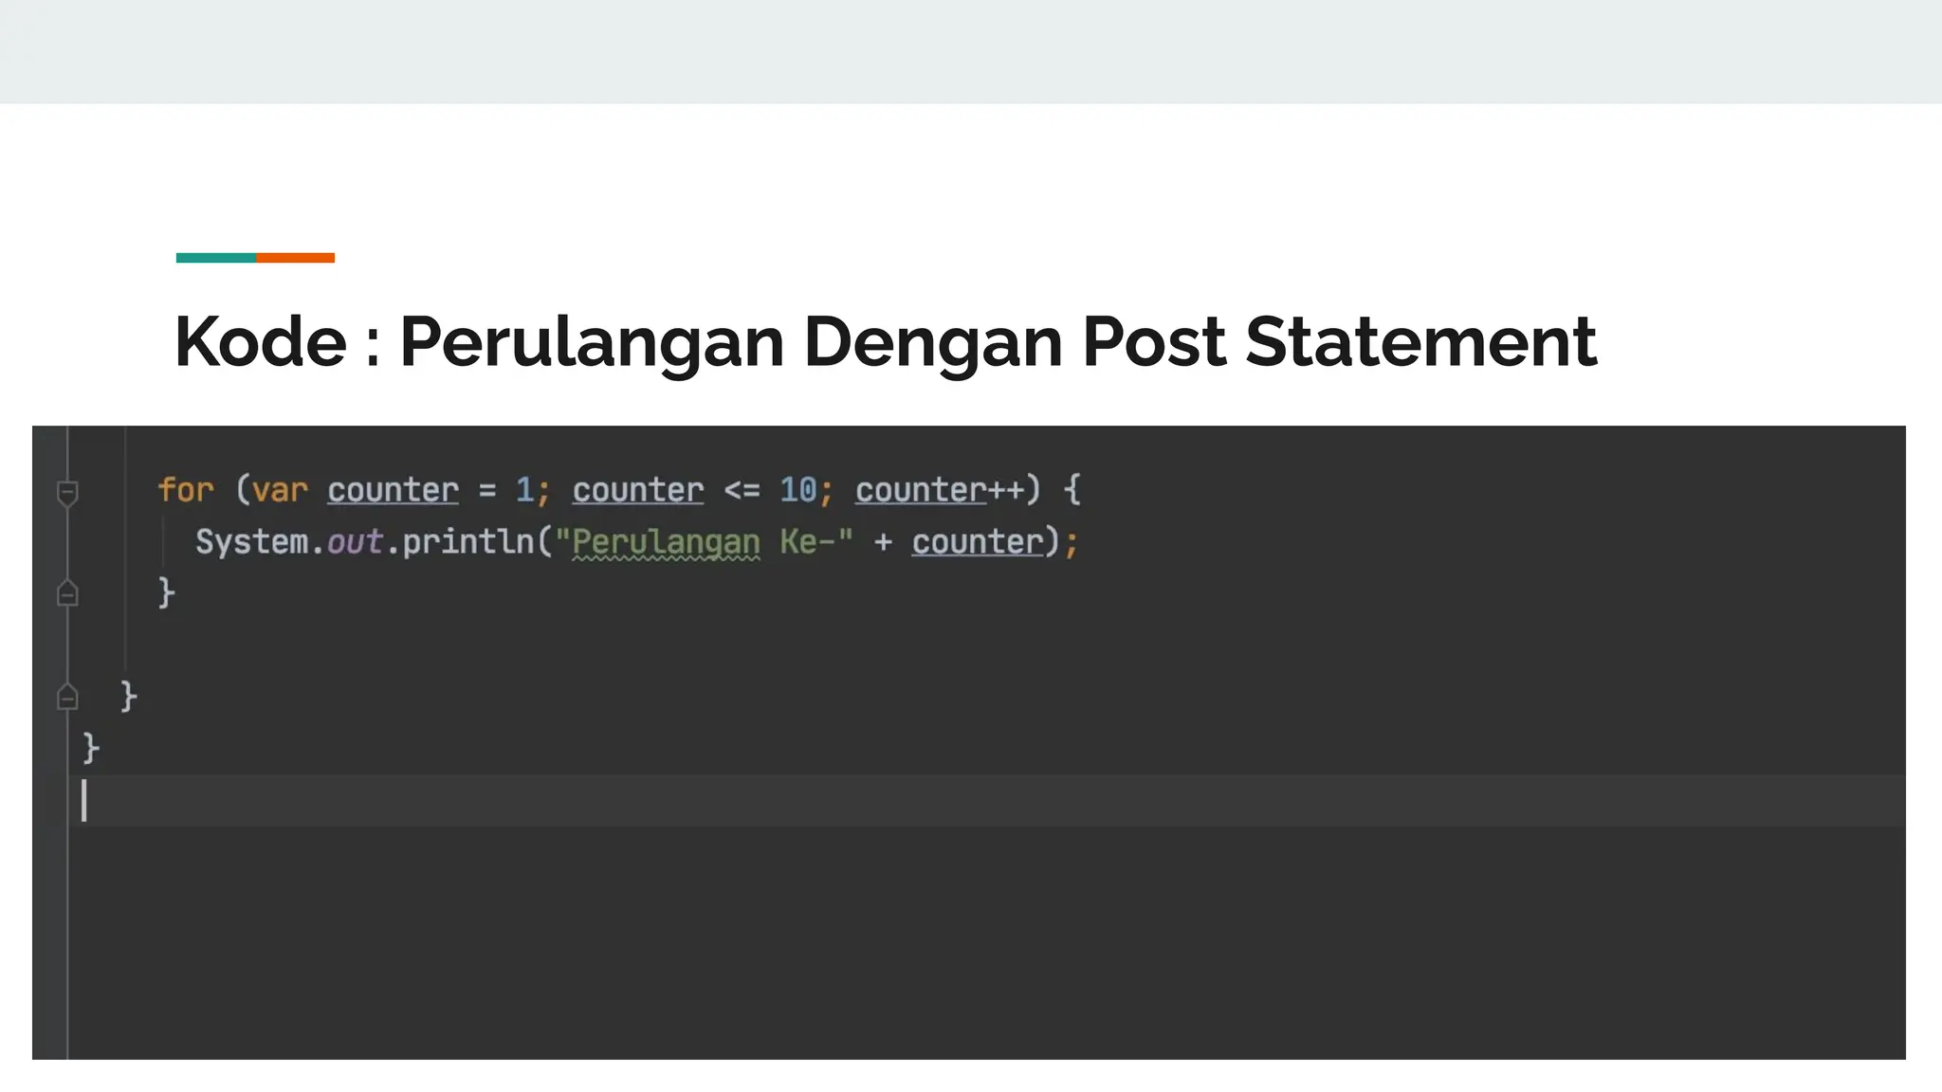Viewport: 1942px width, 1092px height.
Task: Click slide title 'Kode : Perulangan Dengan Post Statement'
Action: click(886, 341)
